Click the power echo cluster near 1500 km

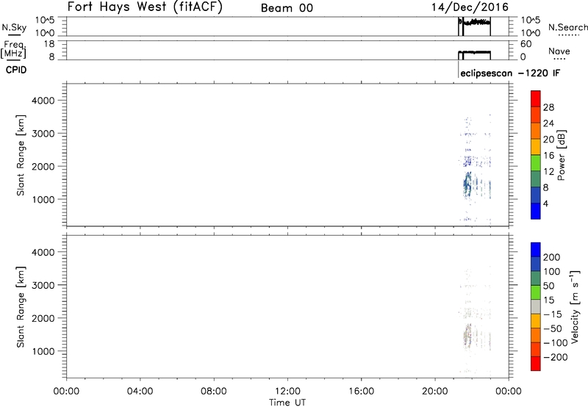467,184
